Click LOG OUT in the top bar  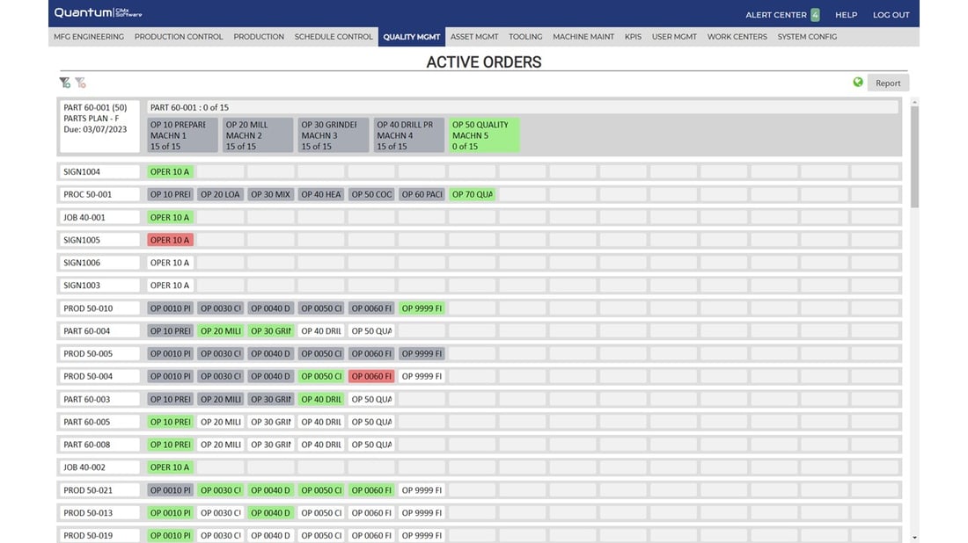pyautogui.click(x=891, y=14)
